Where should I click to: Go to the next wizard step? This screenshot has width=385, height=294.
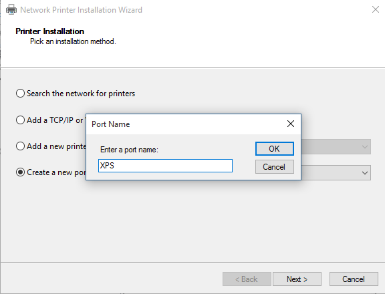pos(297,279)
